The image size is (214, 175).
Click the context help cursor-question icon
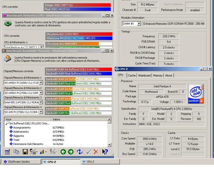pos(105,152)
